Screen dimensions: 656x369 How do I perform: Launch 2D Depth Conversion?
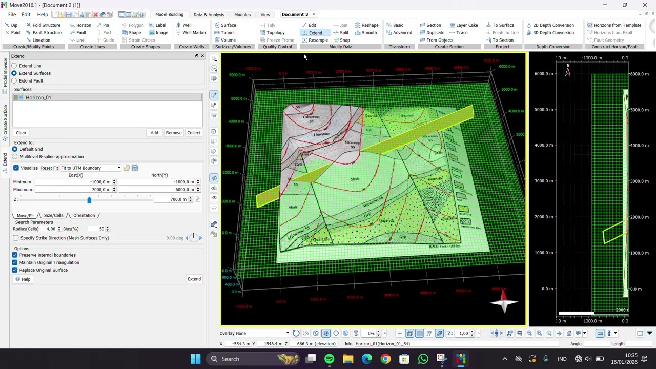click(x=550, y=25)
